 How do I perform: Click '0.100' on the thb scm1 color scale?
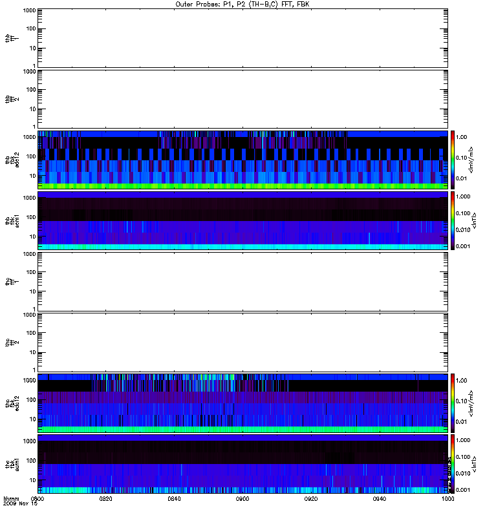463,213
